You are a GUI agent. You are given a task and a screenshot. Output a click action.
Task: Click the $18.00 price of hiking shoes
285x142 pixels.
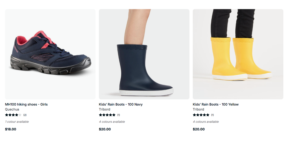[x=11, y=129]
